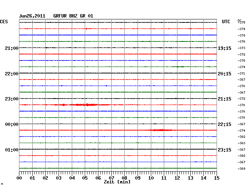Click the UTC time label '21:15'

225,99
